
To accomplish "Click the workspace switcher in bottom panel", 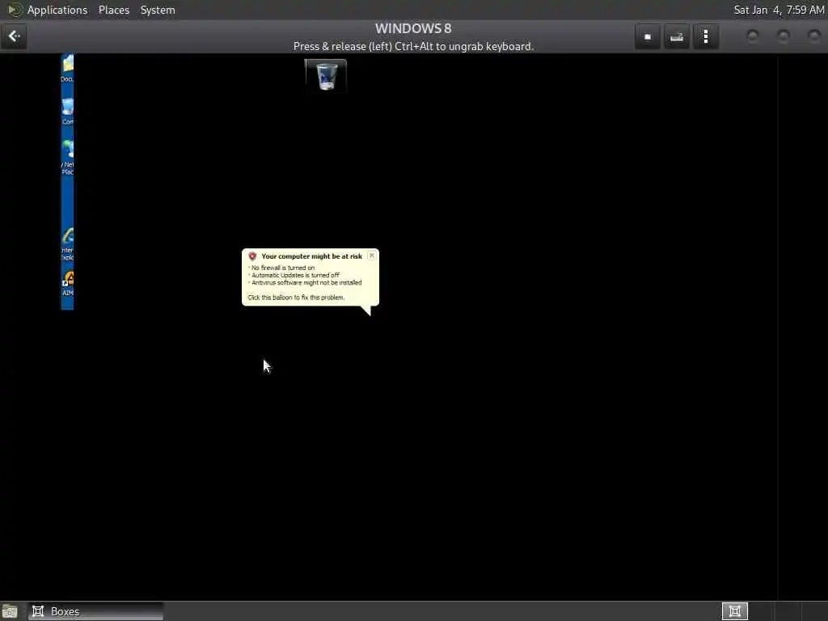I will coord(734,611).
